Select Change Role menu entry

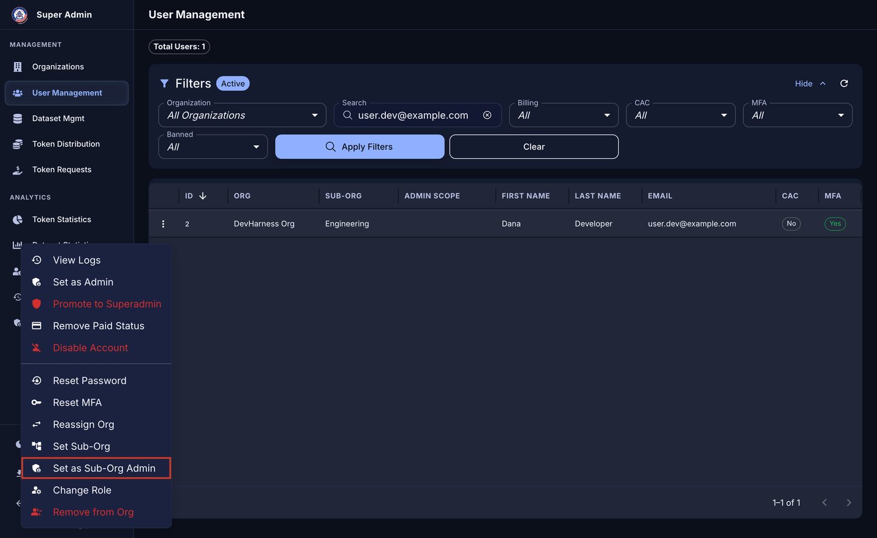coord(96,490)
